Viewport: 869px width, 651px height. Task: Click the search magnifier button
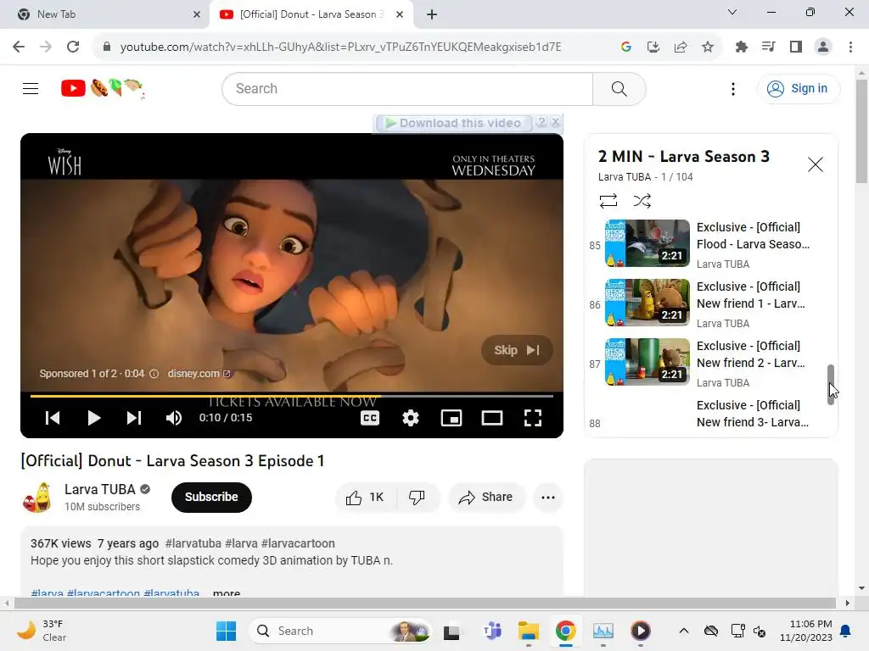click(619, 88)
